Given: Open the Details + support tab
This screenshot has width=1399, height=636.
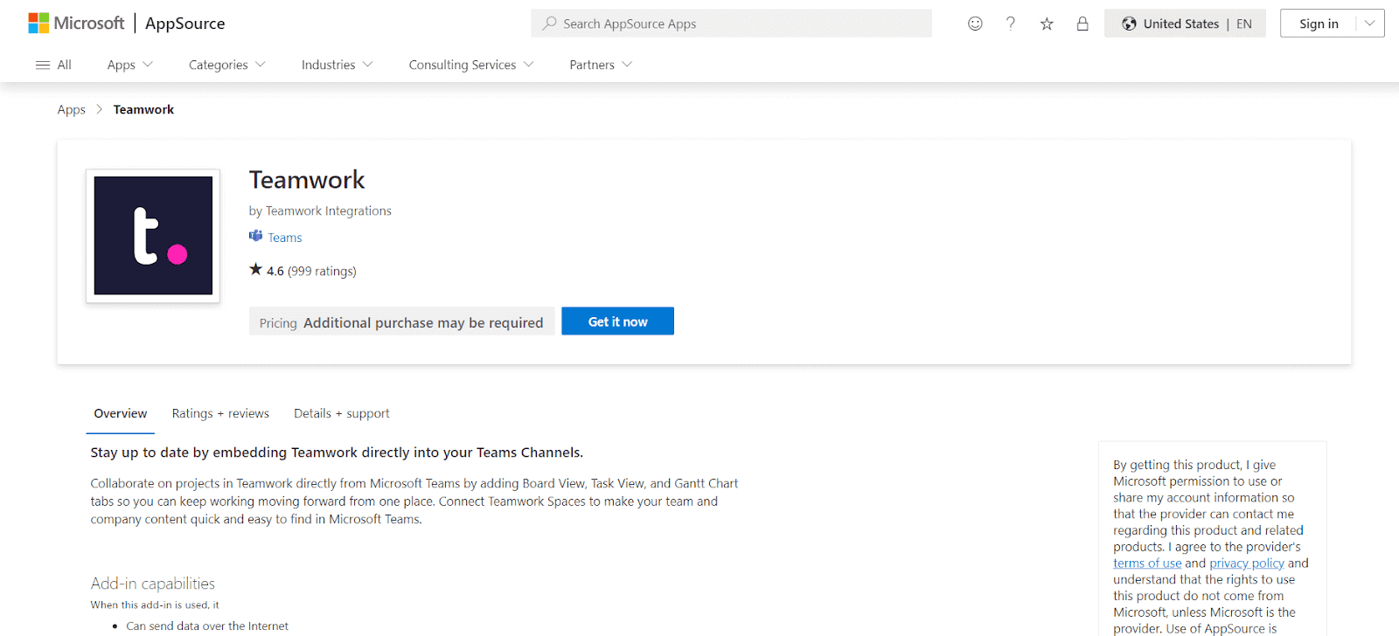Looking at the screenshot, I should tap(341, 413).
